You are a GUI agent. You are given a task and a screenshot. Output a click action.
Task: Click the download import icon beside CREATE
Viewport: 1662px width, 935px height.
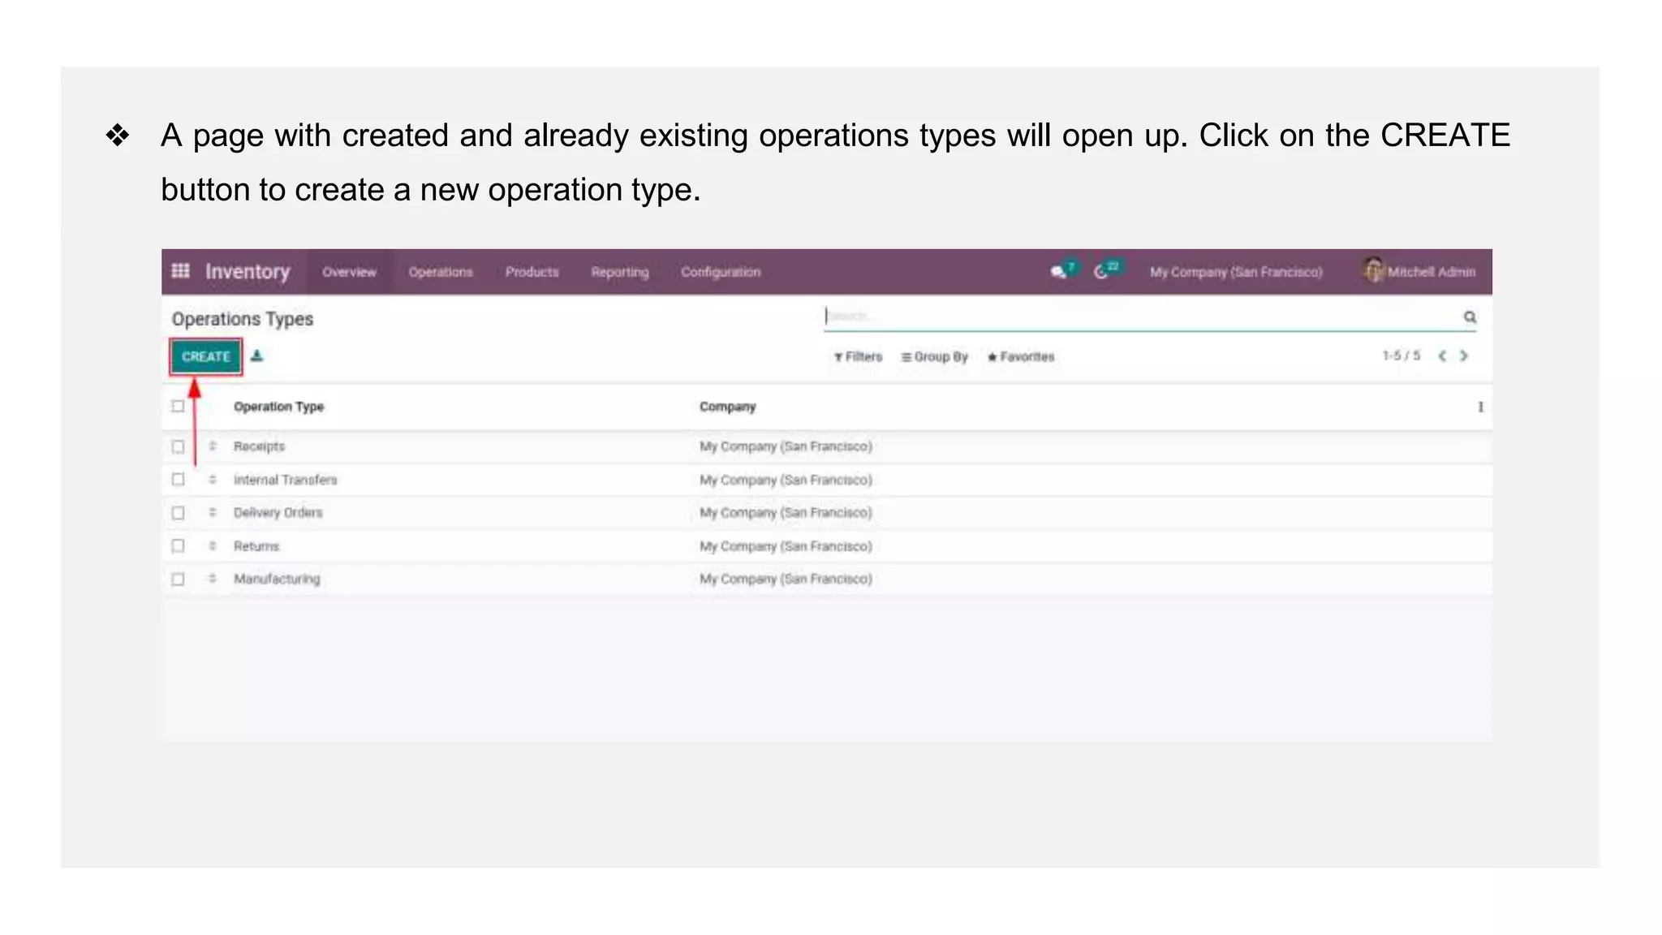point(256,355)
